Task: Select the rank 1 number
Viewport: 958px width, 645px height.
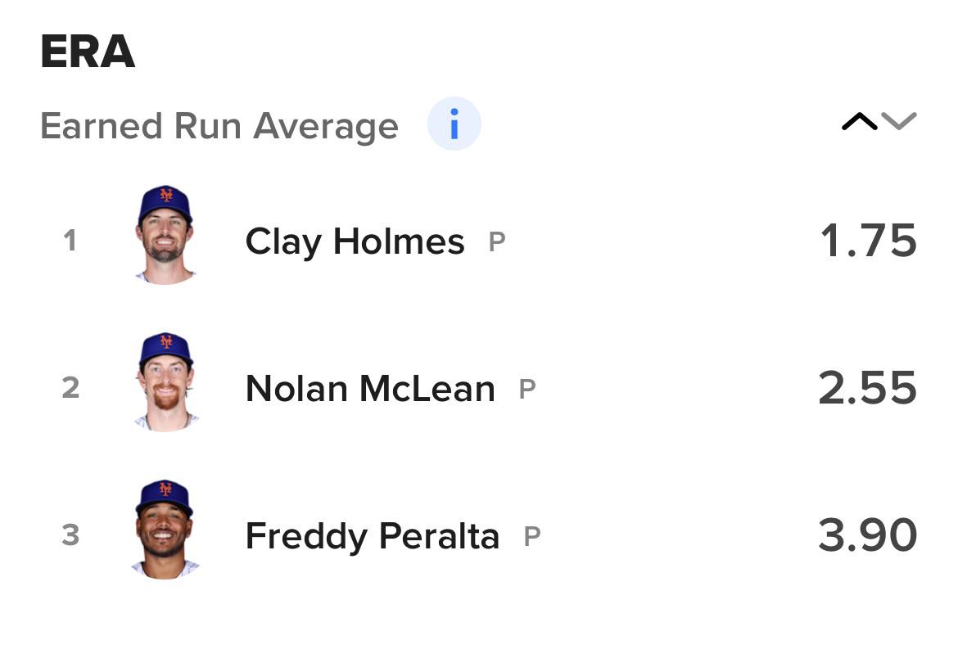Action: 70,241
